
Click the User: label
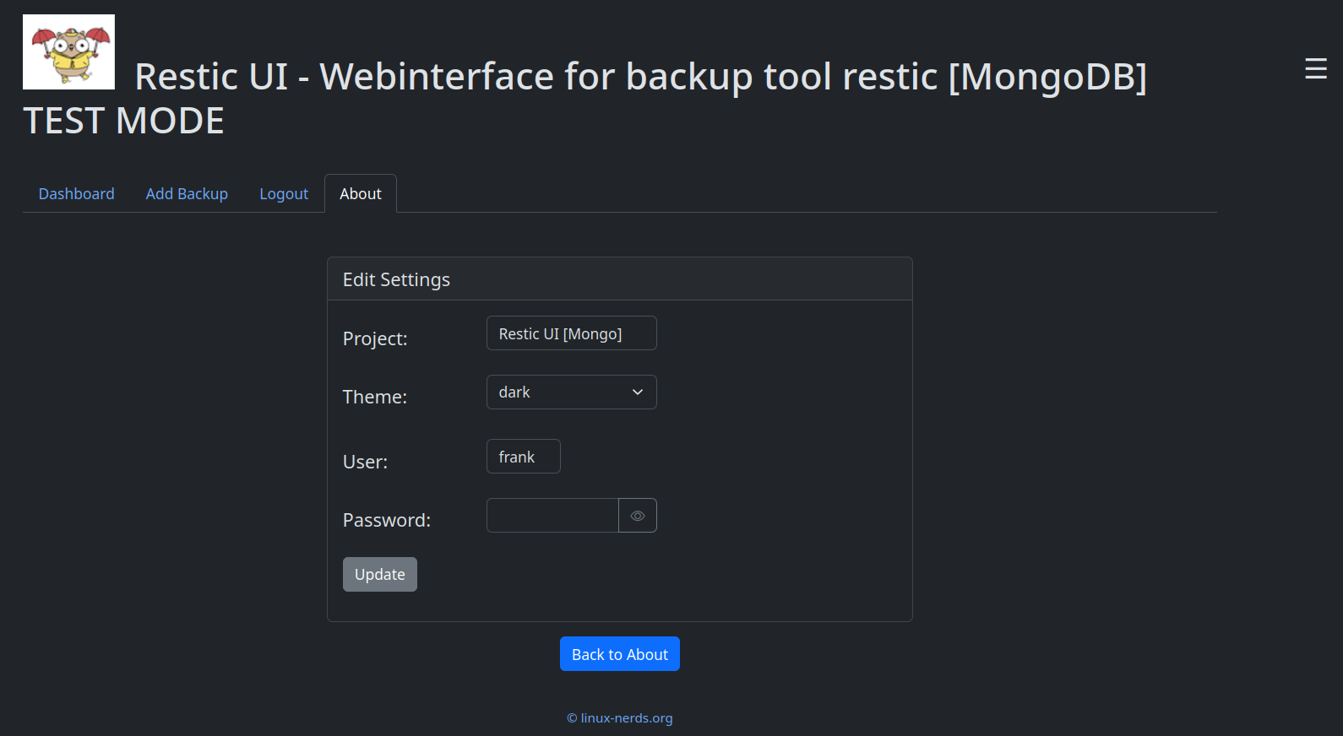[x=366, y=462]
